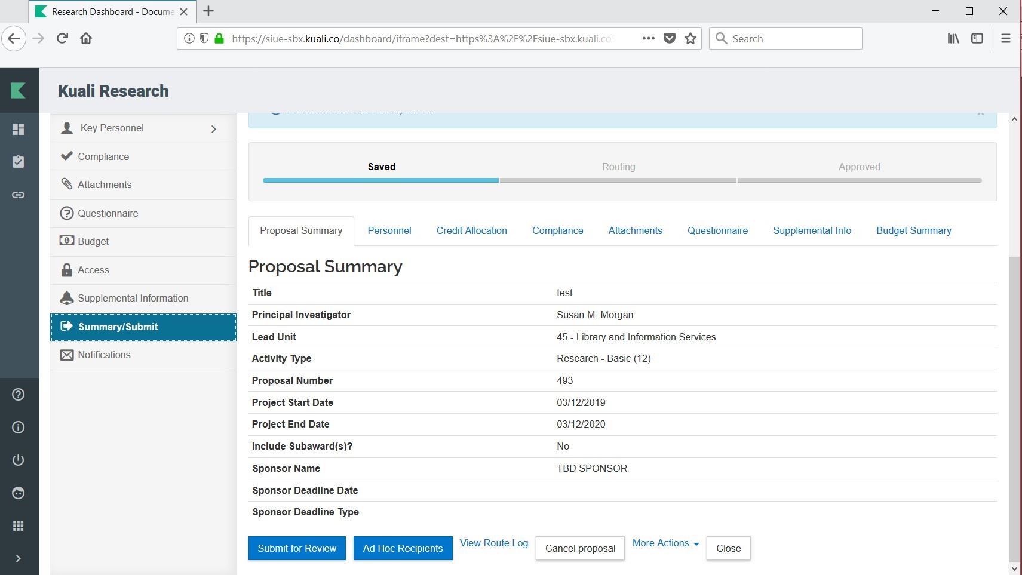Image resolution: width=1022 pixels, height=575 pixels.
Task: Open the apps grid icon in left rail
Action: coord(19,525)
